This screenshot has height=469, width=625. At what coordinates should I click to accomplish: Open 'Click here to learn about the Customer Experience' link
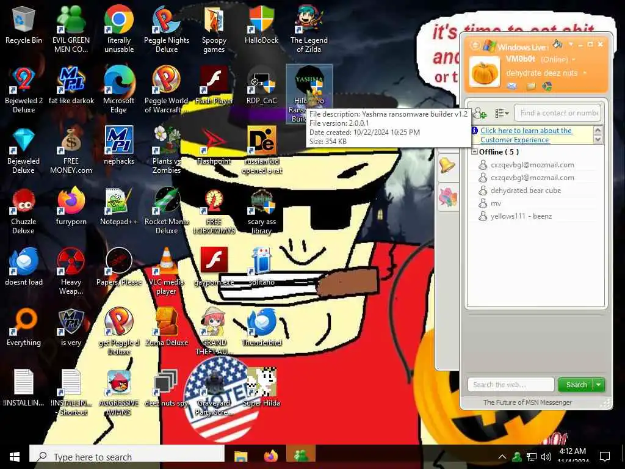[x=526, y=135]
